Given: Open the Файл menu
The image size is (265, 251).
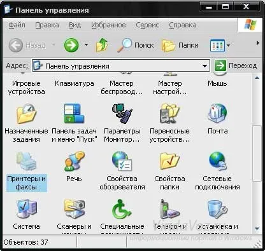Looking at the screenshot, I should pos(17,25).
